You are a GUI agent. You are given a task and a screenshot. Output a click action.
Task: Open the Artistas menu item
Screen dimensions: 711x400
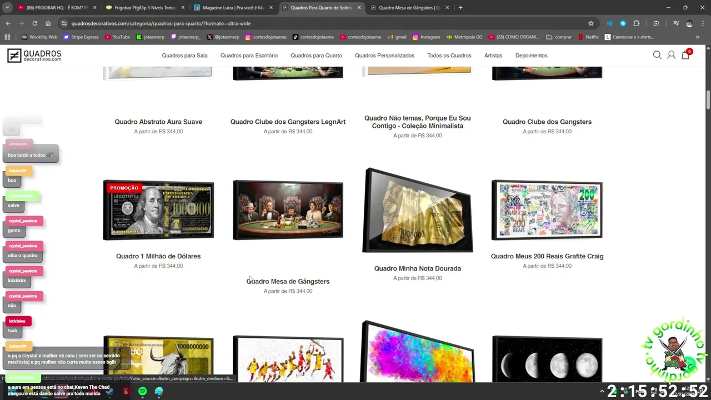click(493, 56)
